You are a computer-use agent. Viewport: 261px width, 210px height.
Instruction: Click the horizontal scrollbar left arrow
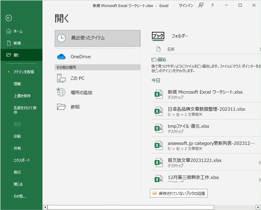(x=45, y=207)
